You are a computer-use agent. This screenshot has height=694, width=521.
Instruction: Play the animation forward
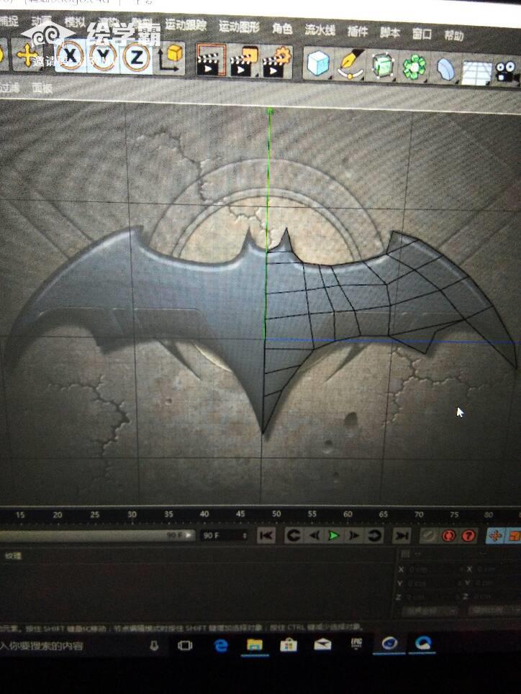pyautogui.click(x=333, y=536)
